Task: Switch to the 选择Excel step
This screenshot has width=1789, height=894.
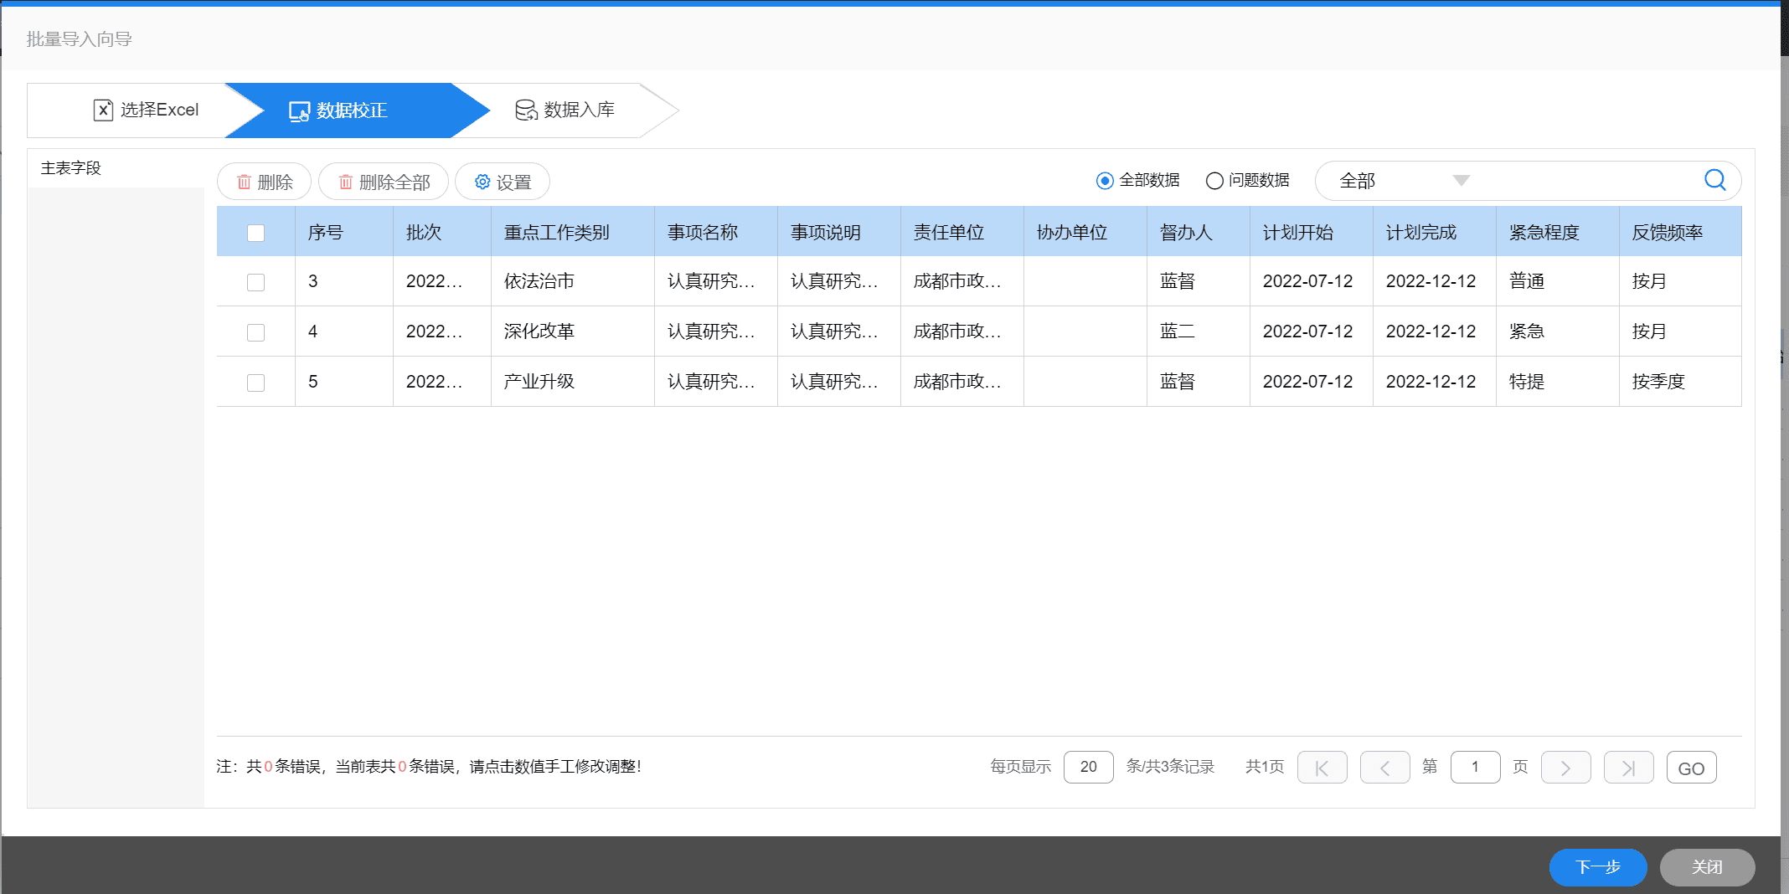Action: coord(146,110)
